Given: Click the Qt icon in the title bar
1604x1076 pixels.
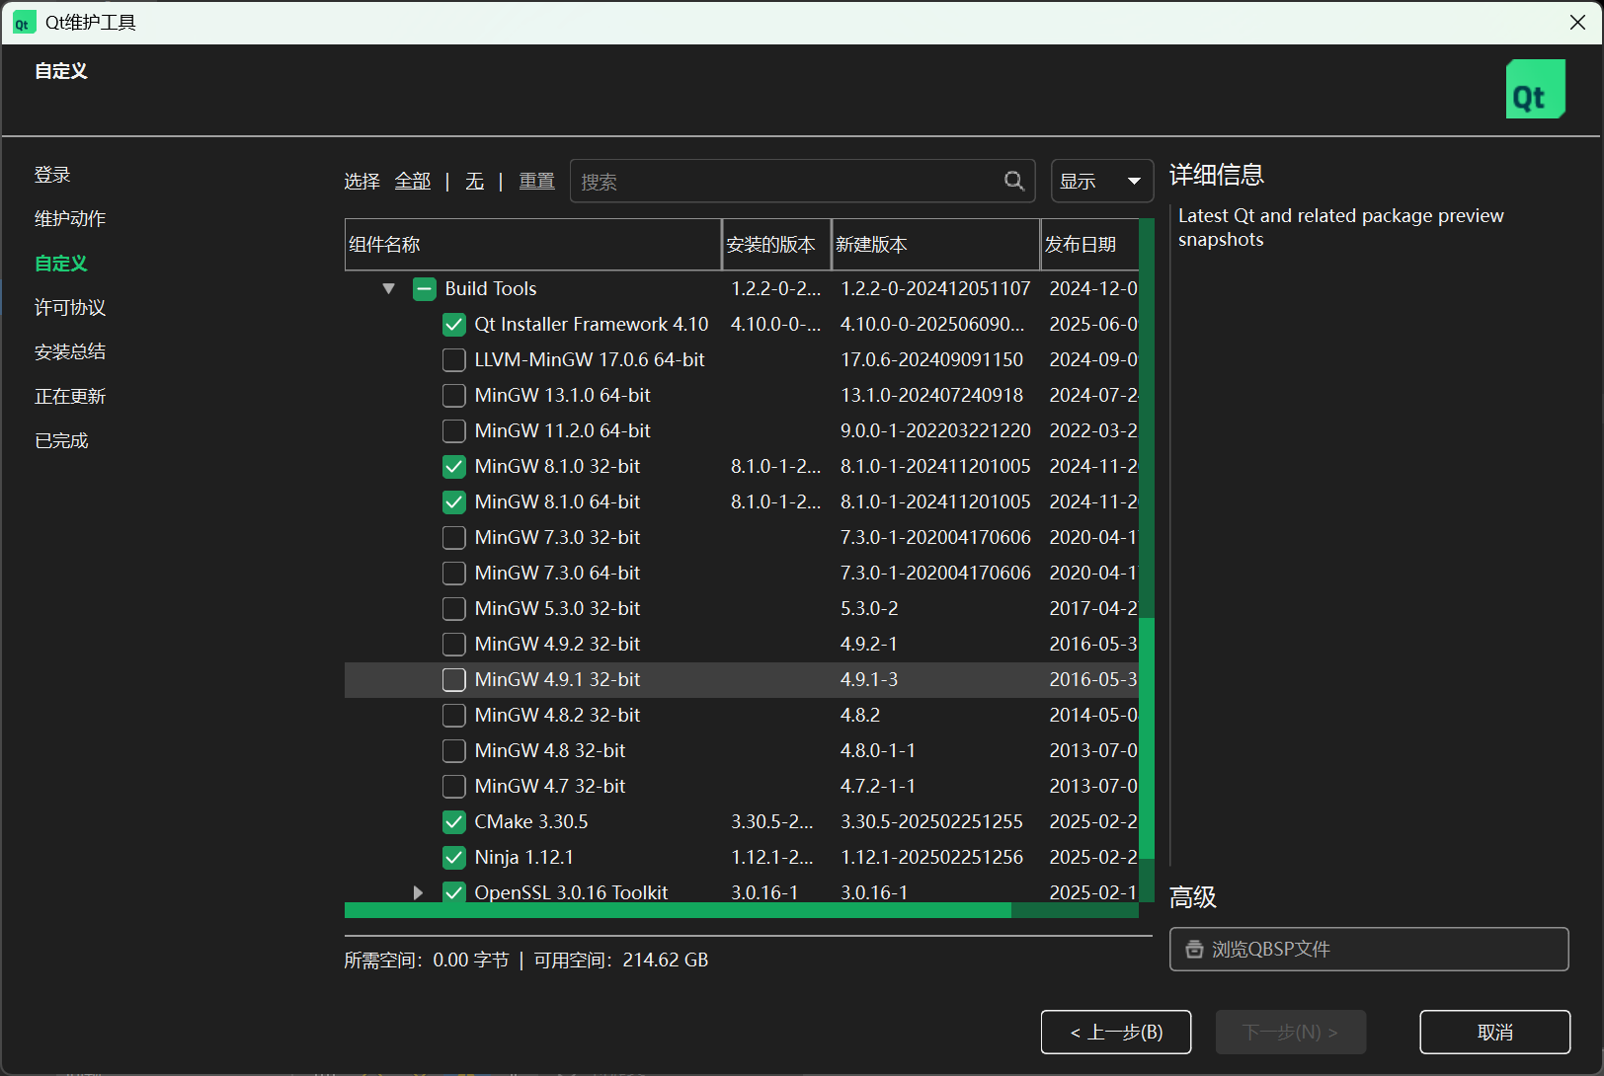Looking at the screenshot, I should [23, 22].
